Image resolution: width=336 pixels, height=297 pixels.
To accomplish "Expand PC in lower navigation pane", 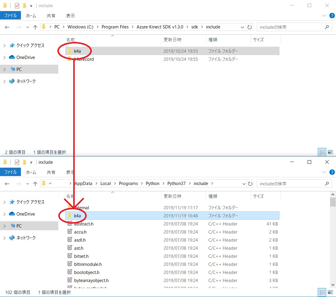I will (x=4, y=226).
